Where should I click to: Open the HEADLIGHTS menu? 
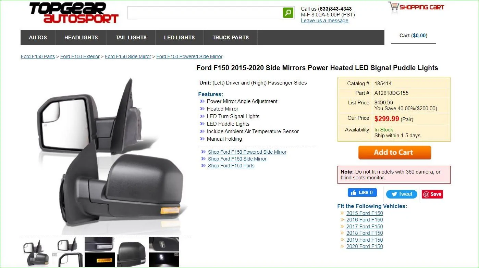[81, 38]
